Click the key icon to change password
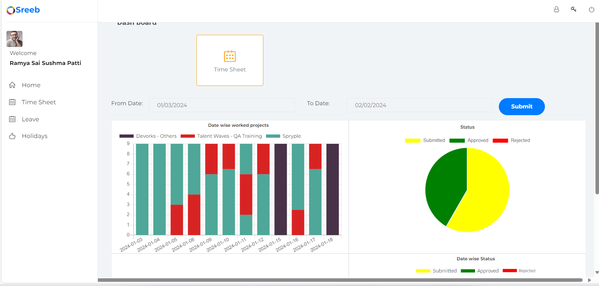Viewport: 599px width, 286px height. point(574,9)
